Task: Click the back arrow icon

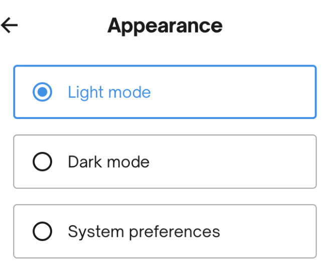Action: [10, 25]
